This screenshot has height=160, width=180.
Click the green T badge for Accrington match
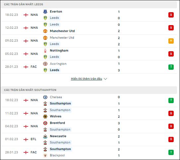click(171, 67)
